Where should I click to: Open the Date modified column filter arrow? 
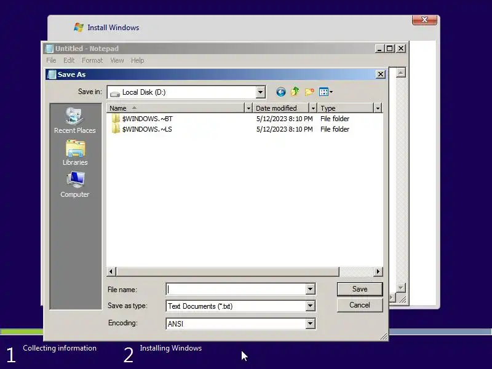(x=313, y=108)
